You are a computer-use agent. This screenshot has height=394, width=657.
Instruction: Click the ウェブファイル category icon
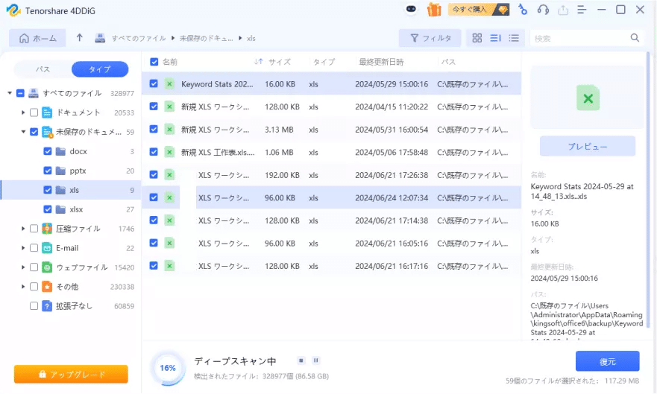pos(47,267)
